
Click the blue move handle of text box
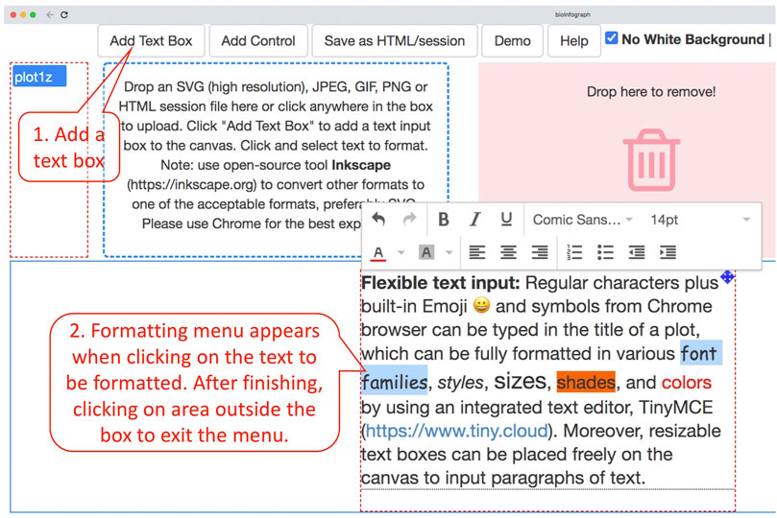[x=727, y=276]
